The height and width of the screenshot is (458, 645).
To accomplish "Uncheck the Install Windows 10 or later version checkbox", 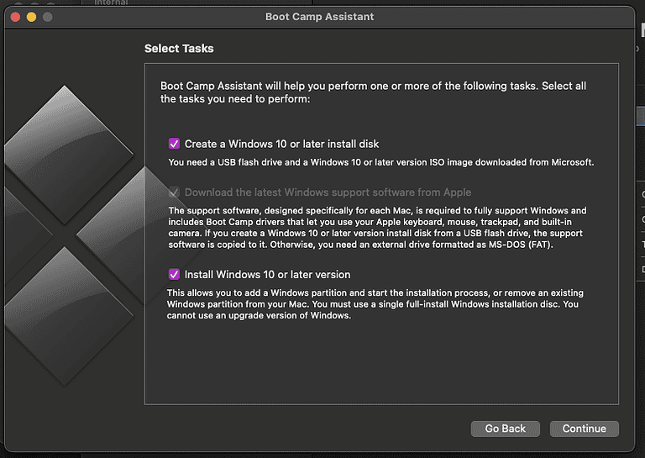I will tap(175, 275).
